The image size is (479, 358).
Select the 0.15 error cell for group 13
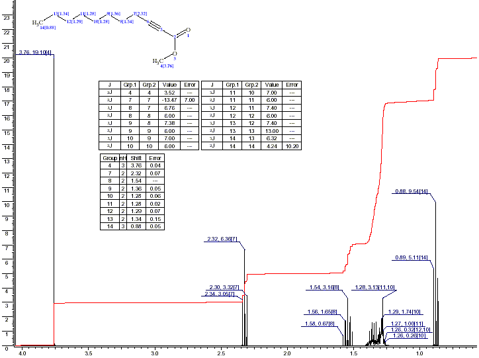(155, 219)
